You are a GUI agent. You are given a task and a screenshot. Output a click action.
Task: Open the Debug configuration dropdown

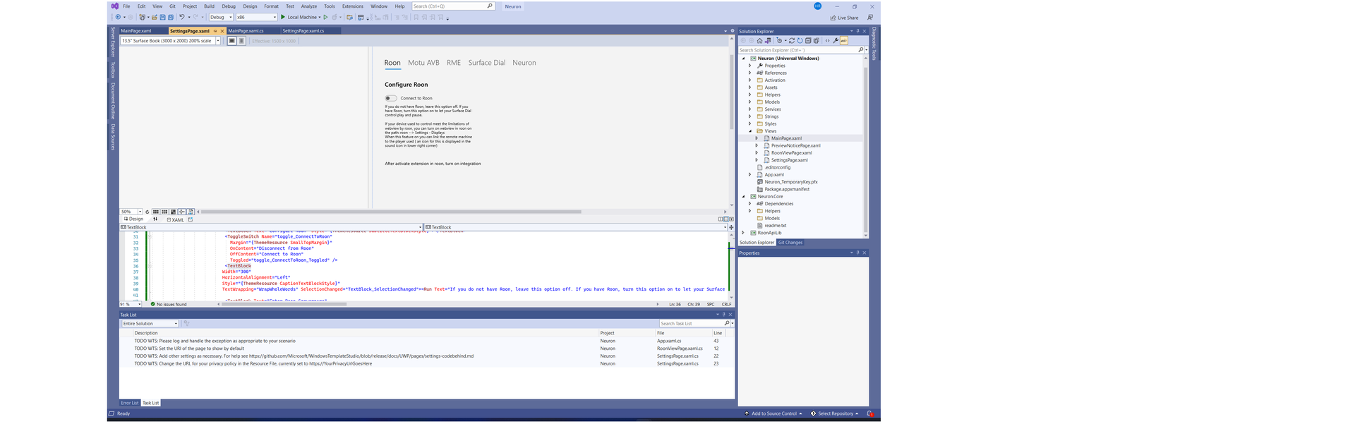[x=221, y=18]
